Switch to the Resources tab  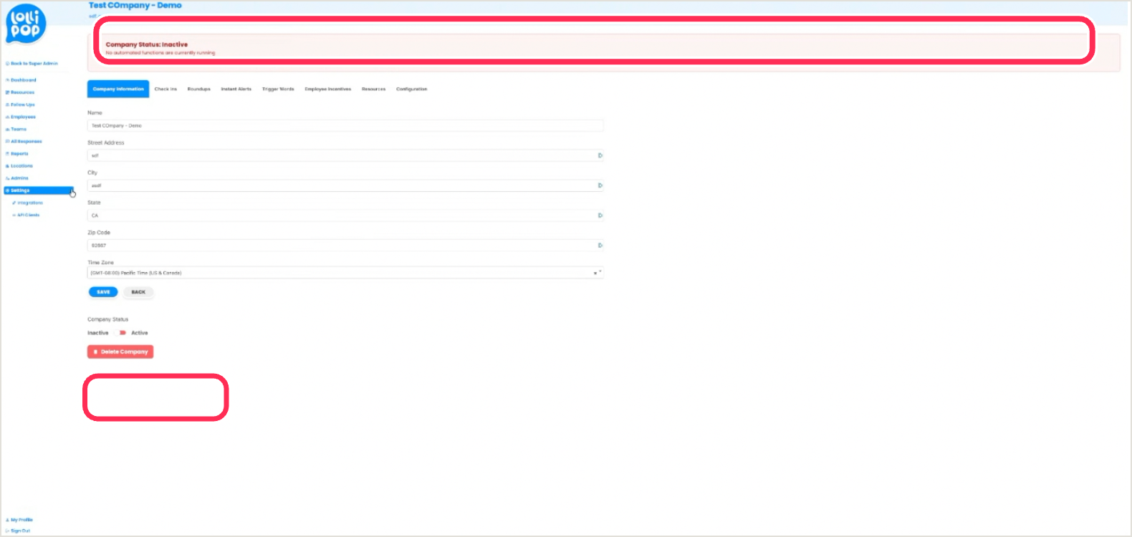373,89
